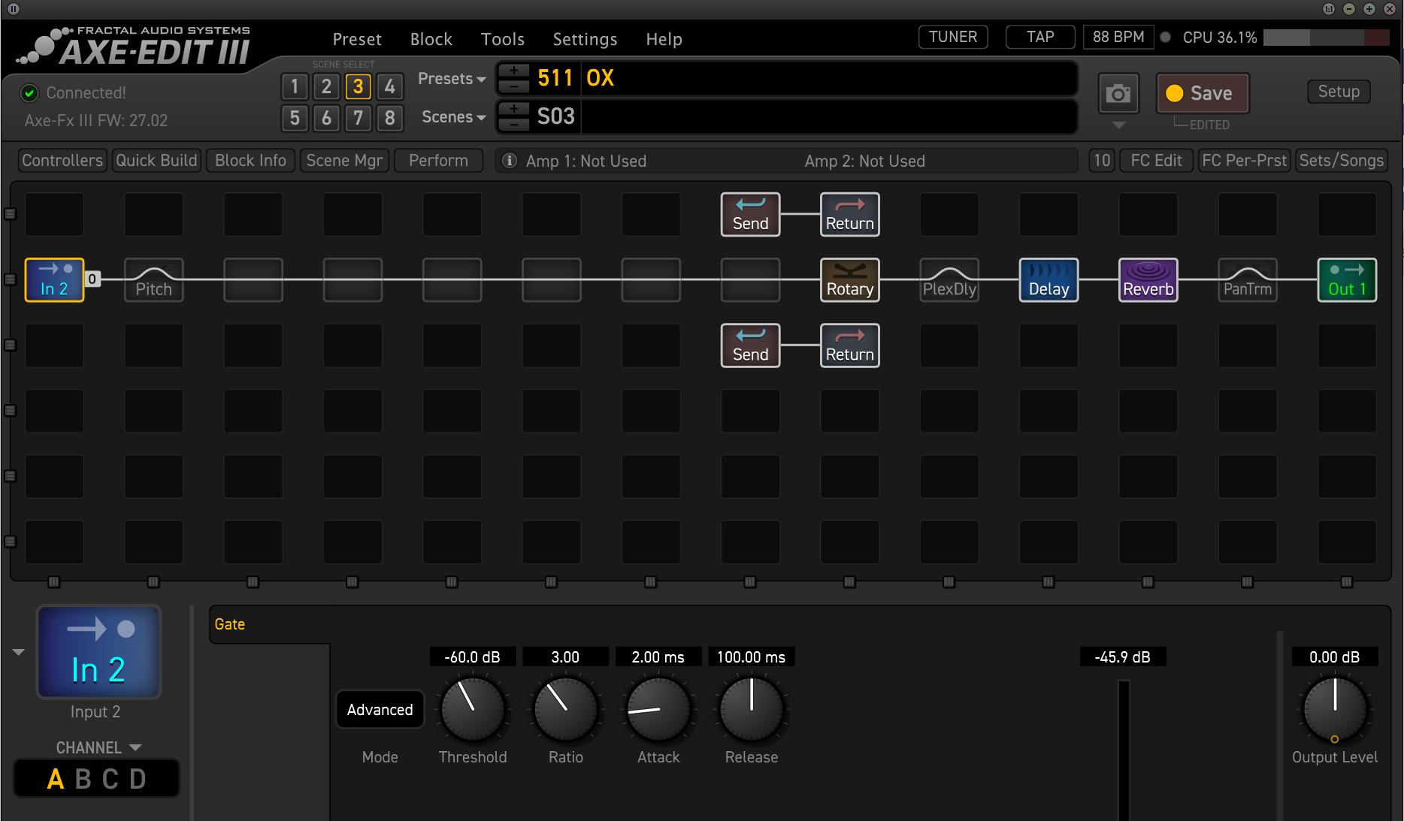Click the preset increment plus button
Screen dimensions: 1404x821
tap(514, 71)
